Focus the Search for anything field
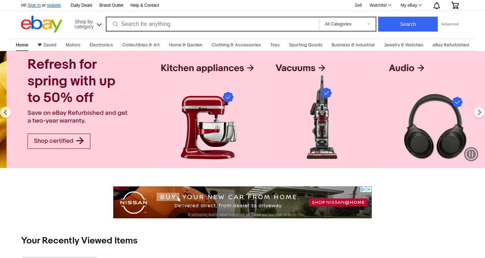The width and height of the screenshot is (485, 258). (212, 24)
